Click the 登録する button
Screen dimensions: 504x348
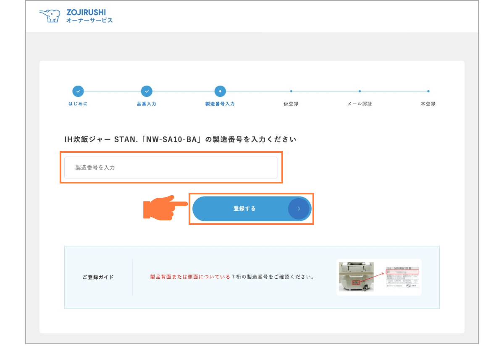tap(252, 209)
